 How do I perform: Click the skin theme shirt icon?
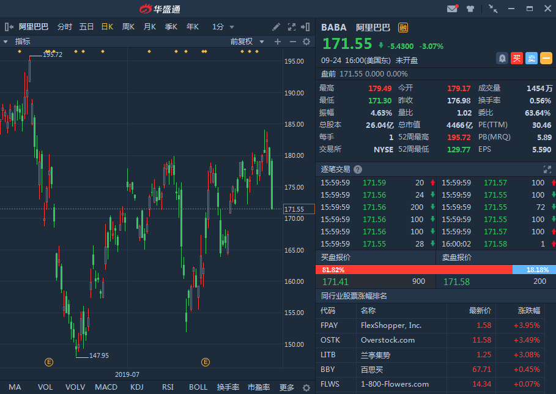(x=470, y=9)
